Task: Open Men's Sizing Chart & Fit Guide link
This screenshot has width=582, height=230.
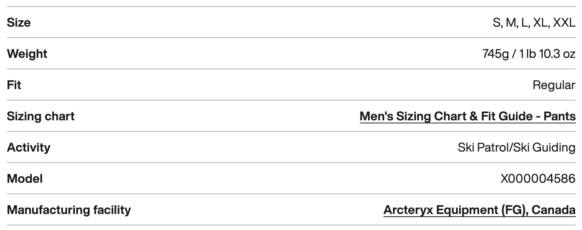Action: [467, 116]
